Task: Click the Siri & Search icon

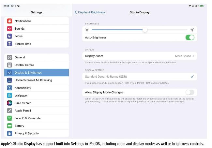Action: [x=9, y=103]
